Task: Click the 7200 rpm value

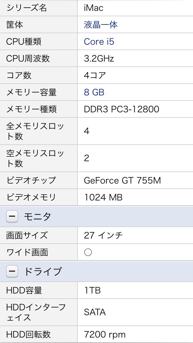Action: [105, 334]
